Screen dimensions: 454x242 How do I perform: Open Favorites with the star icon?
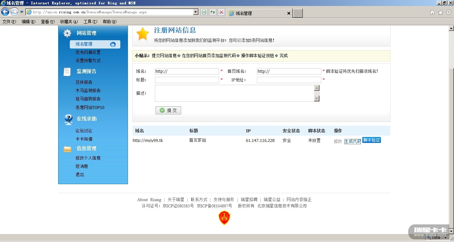click(x=441, y=12)
